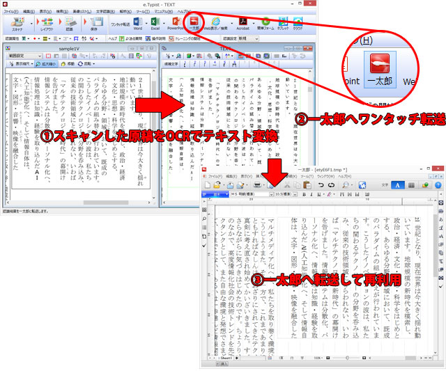Open the 回転 rotate dropdown
This screenshot has width=446, height=371.
pos(86,64)
